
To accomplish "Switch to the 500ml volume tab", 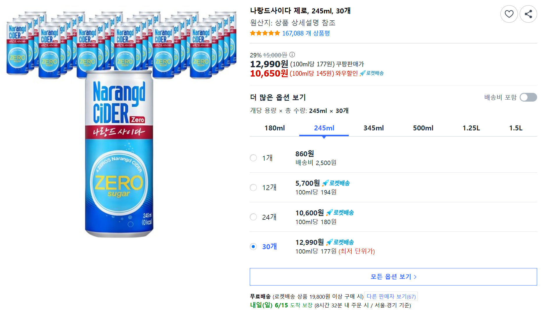I will (423, 128).
